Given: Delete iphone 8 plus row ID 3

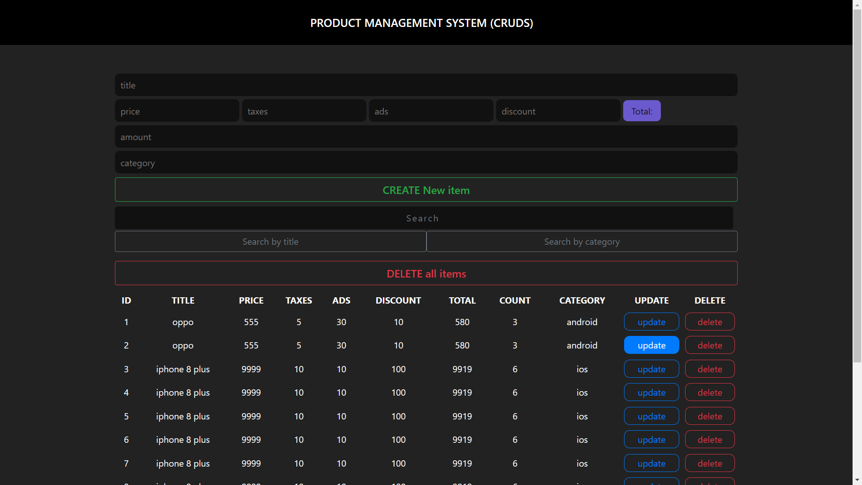Looking at the screenshot, I should coord(710,369).
